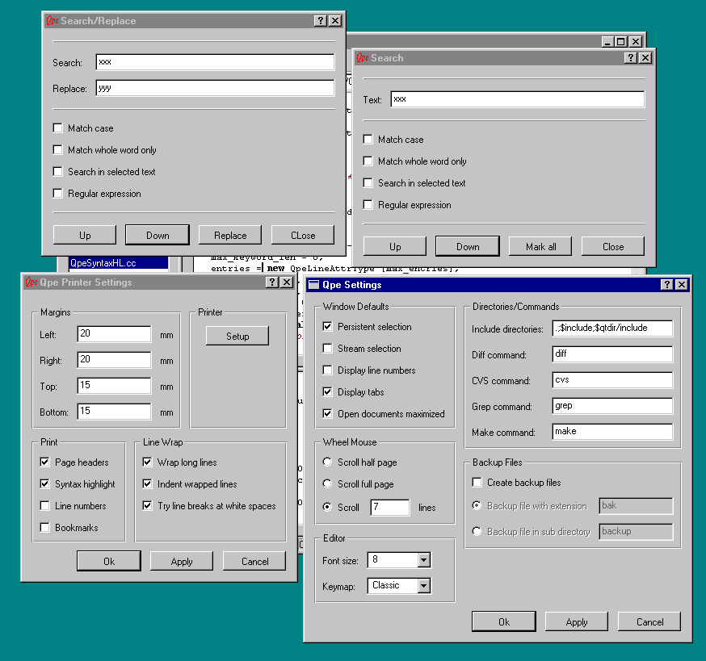Click the window icon in Qpe Settings title bar
Screen dimensions: 706x661
(313, 285)
